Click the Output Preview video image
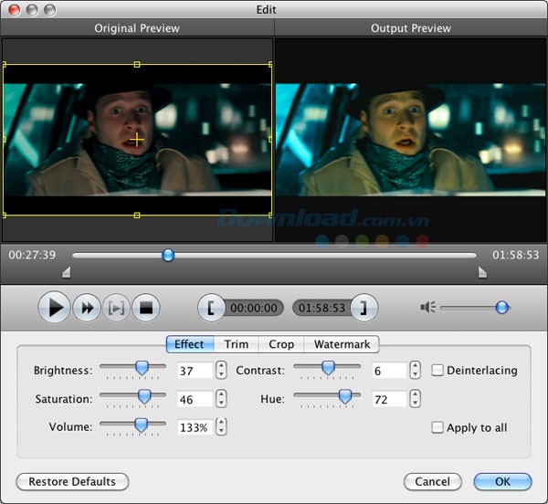This screenshot has width=548, height=504. coord(411,140)
